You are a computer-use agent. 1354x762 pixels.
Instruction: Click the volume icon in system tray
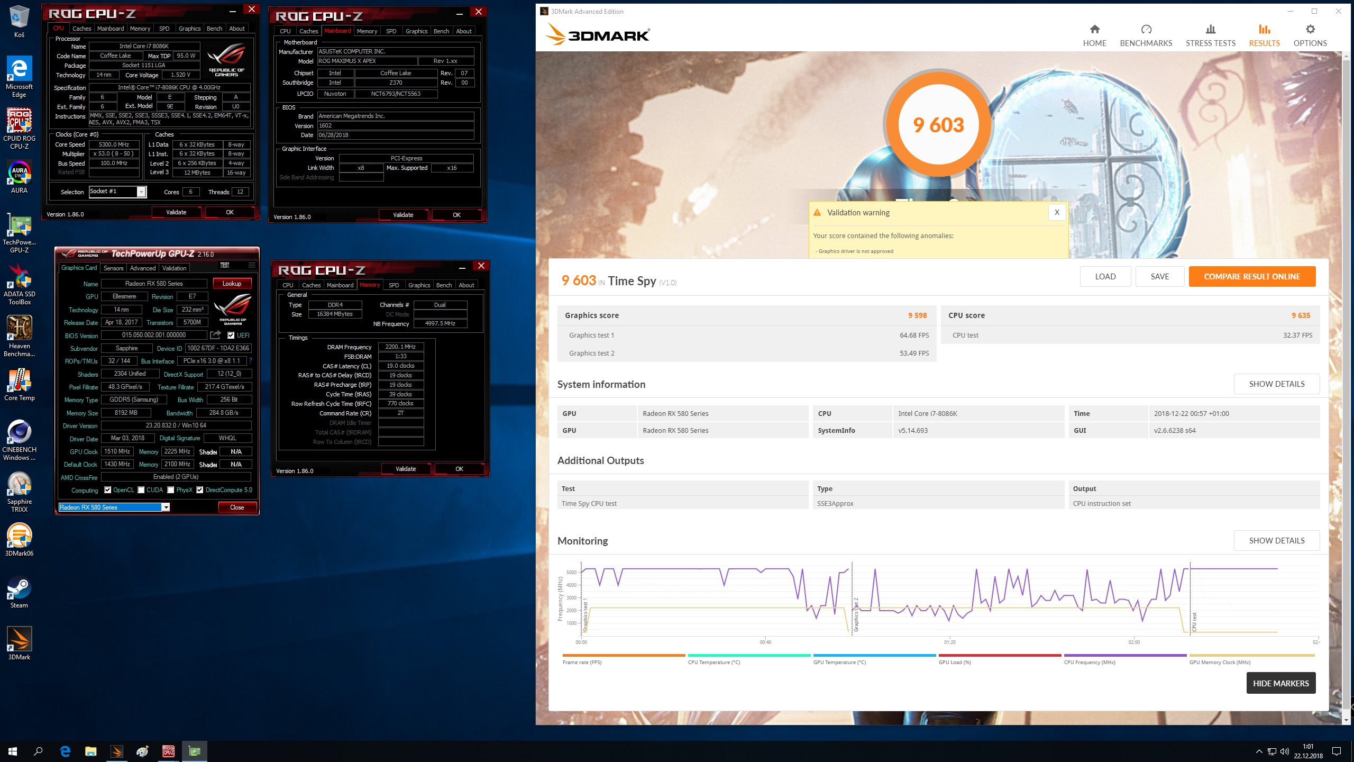1284,751
